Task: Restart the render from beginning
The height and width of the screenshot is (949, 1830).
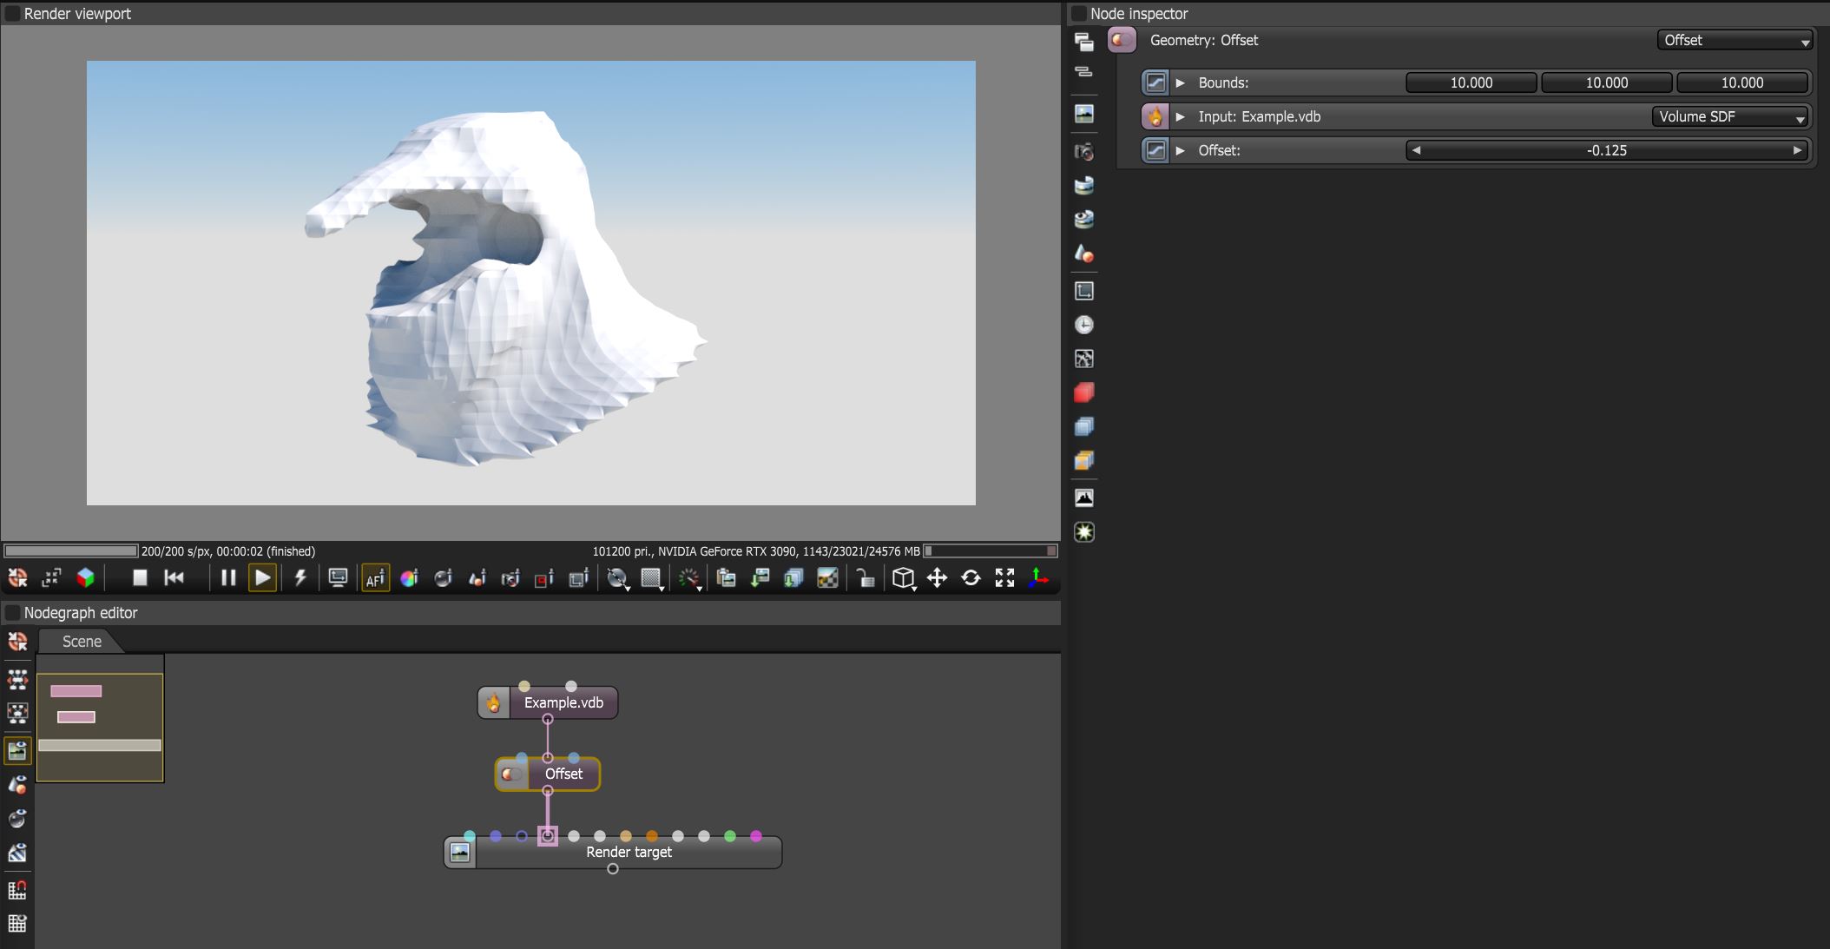Action: click(x=174, y=577)
